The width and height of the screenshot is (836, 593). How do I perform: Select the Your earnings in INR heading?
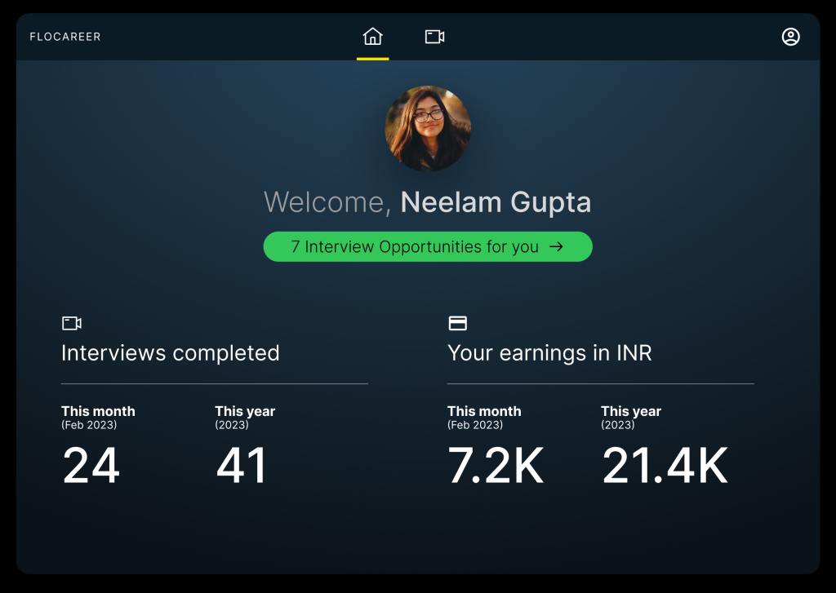coord(549,352)
